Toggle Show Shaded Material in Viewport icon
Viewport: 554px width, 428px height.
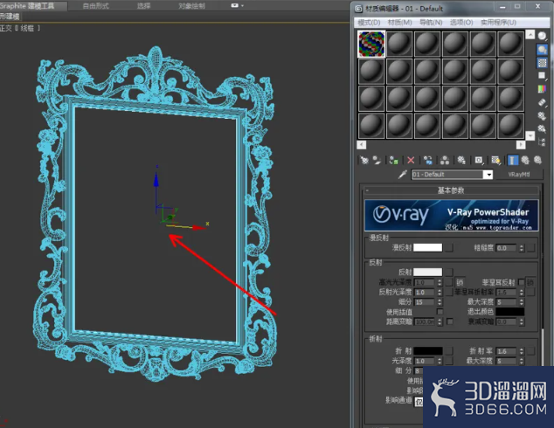pos(496,161)
